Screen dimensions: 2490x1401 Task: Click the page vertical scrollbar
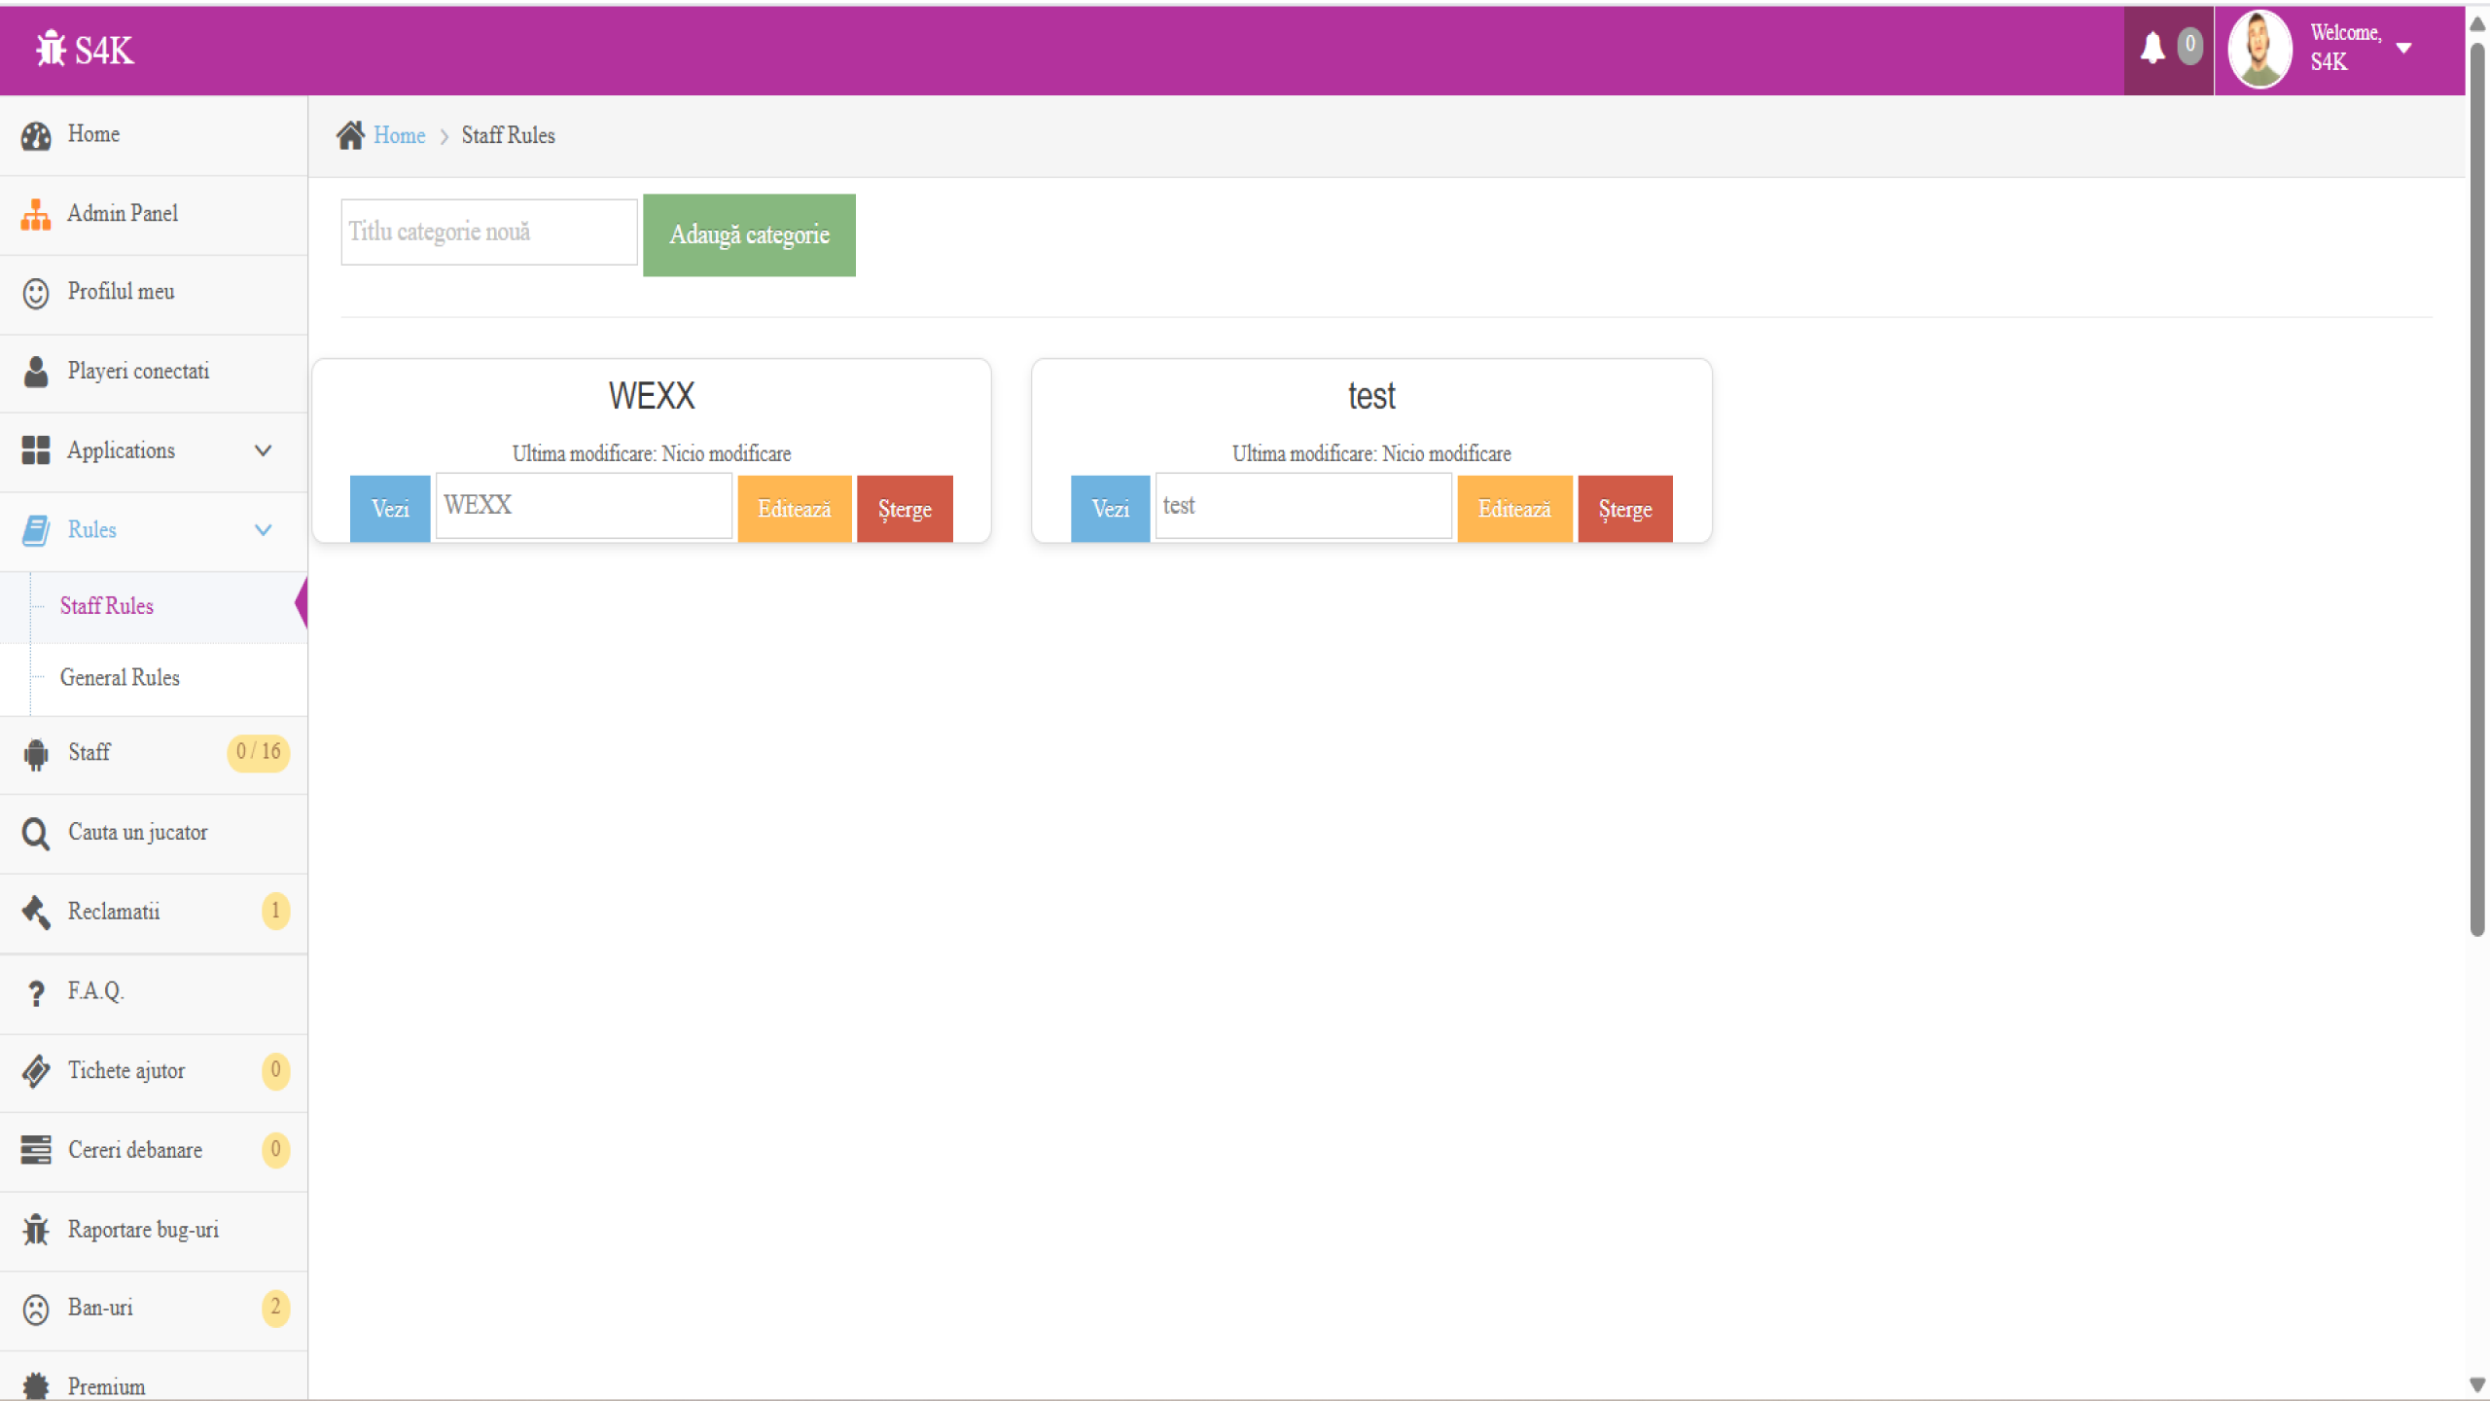point(2476,486)
